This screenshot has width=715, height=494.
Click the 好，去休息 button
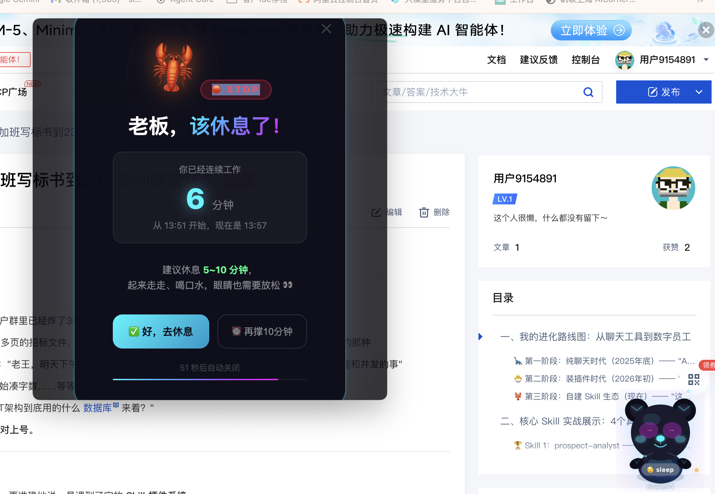point(161,331)
